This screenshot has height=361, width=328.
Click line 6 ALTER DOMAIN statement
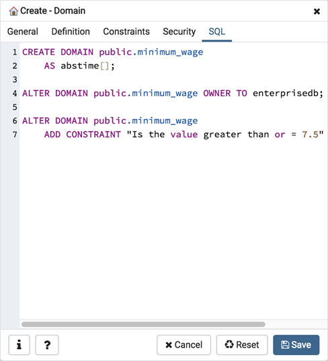coord(110,120)
